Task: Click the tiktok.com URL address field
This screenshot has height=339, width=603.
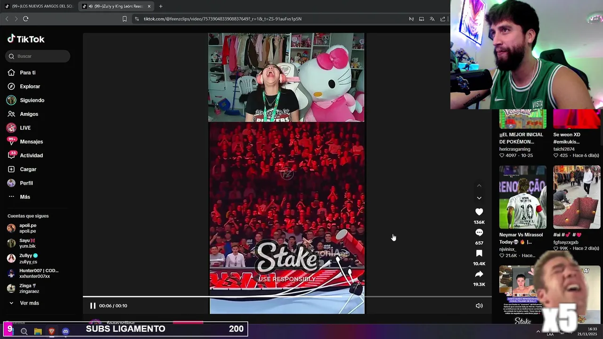Action: (222, 19)
